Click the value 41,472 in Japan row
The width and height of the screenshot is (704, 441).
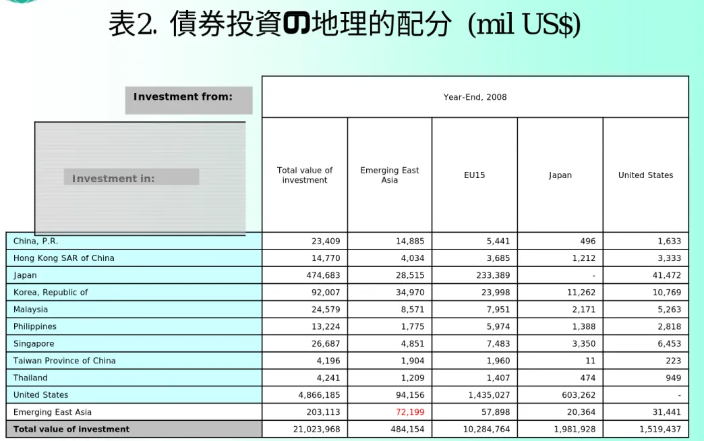point(666,275)
